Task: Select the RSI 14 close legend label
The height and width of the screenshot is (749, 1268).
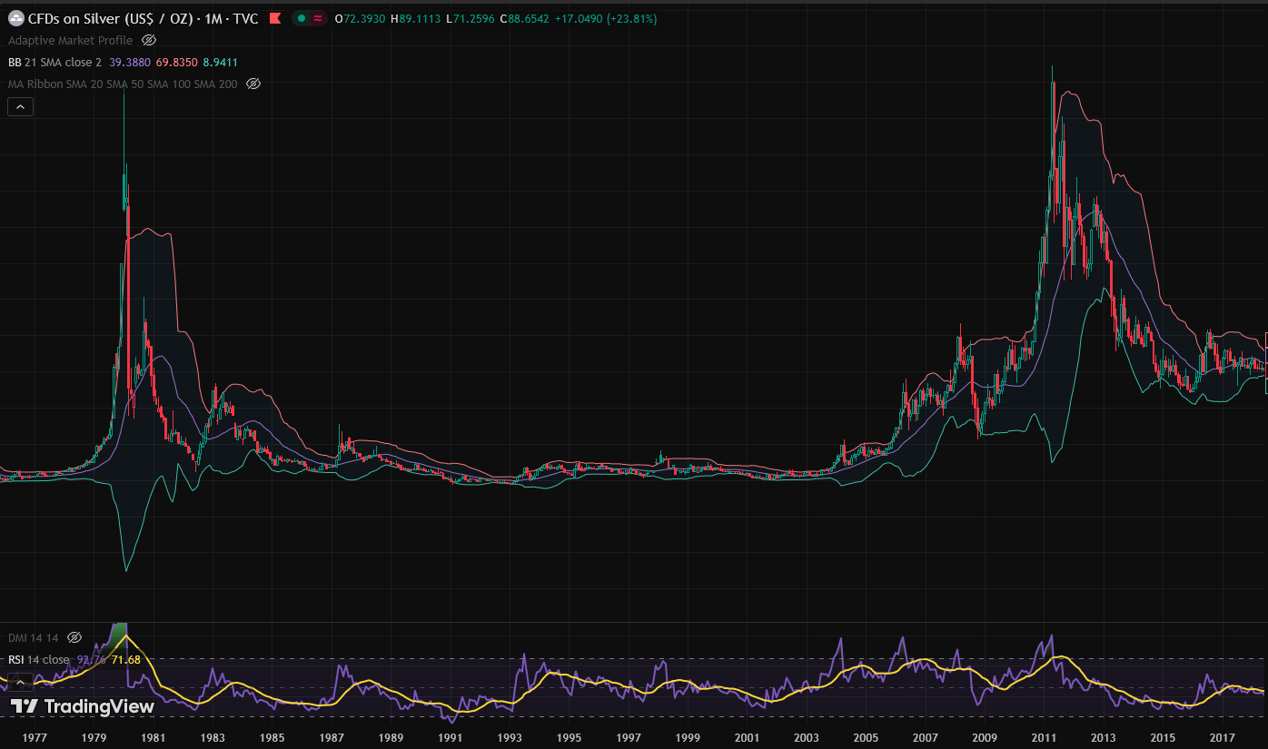Action: pyautogui.click(x=39, y=659)
